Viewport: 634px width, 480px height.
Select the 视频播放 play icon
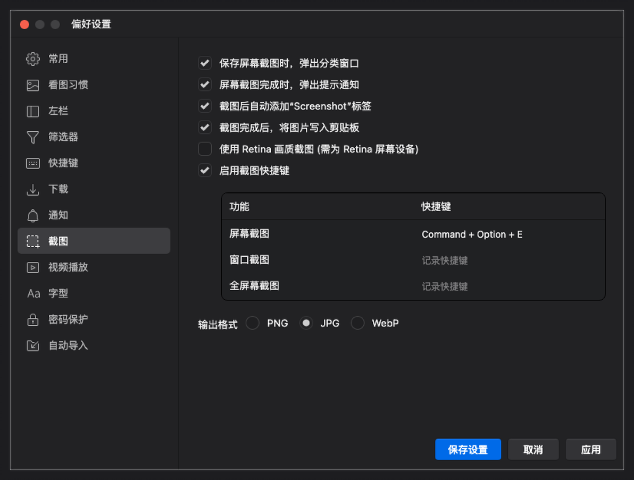point(33,267)
